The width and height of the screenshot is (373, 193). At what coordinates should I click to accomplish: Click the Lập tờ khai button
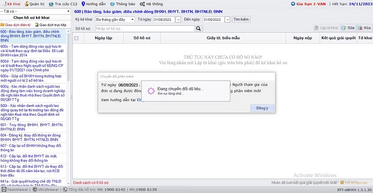click(x=326, y=28)
